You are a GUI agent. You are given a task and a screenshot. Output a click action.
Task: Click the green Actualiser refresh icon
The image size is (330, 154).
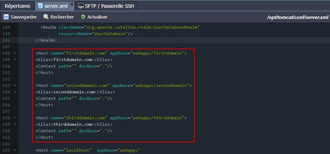(x=83, y=17)
